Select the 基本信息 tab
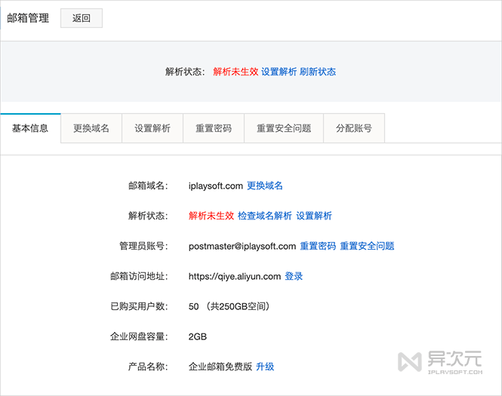 [30, 128]
